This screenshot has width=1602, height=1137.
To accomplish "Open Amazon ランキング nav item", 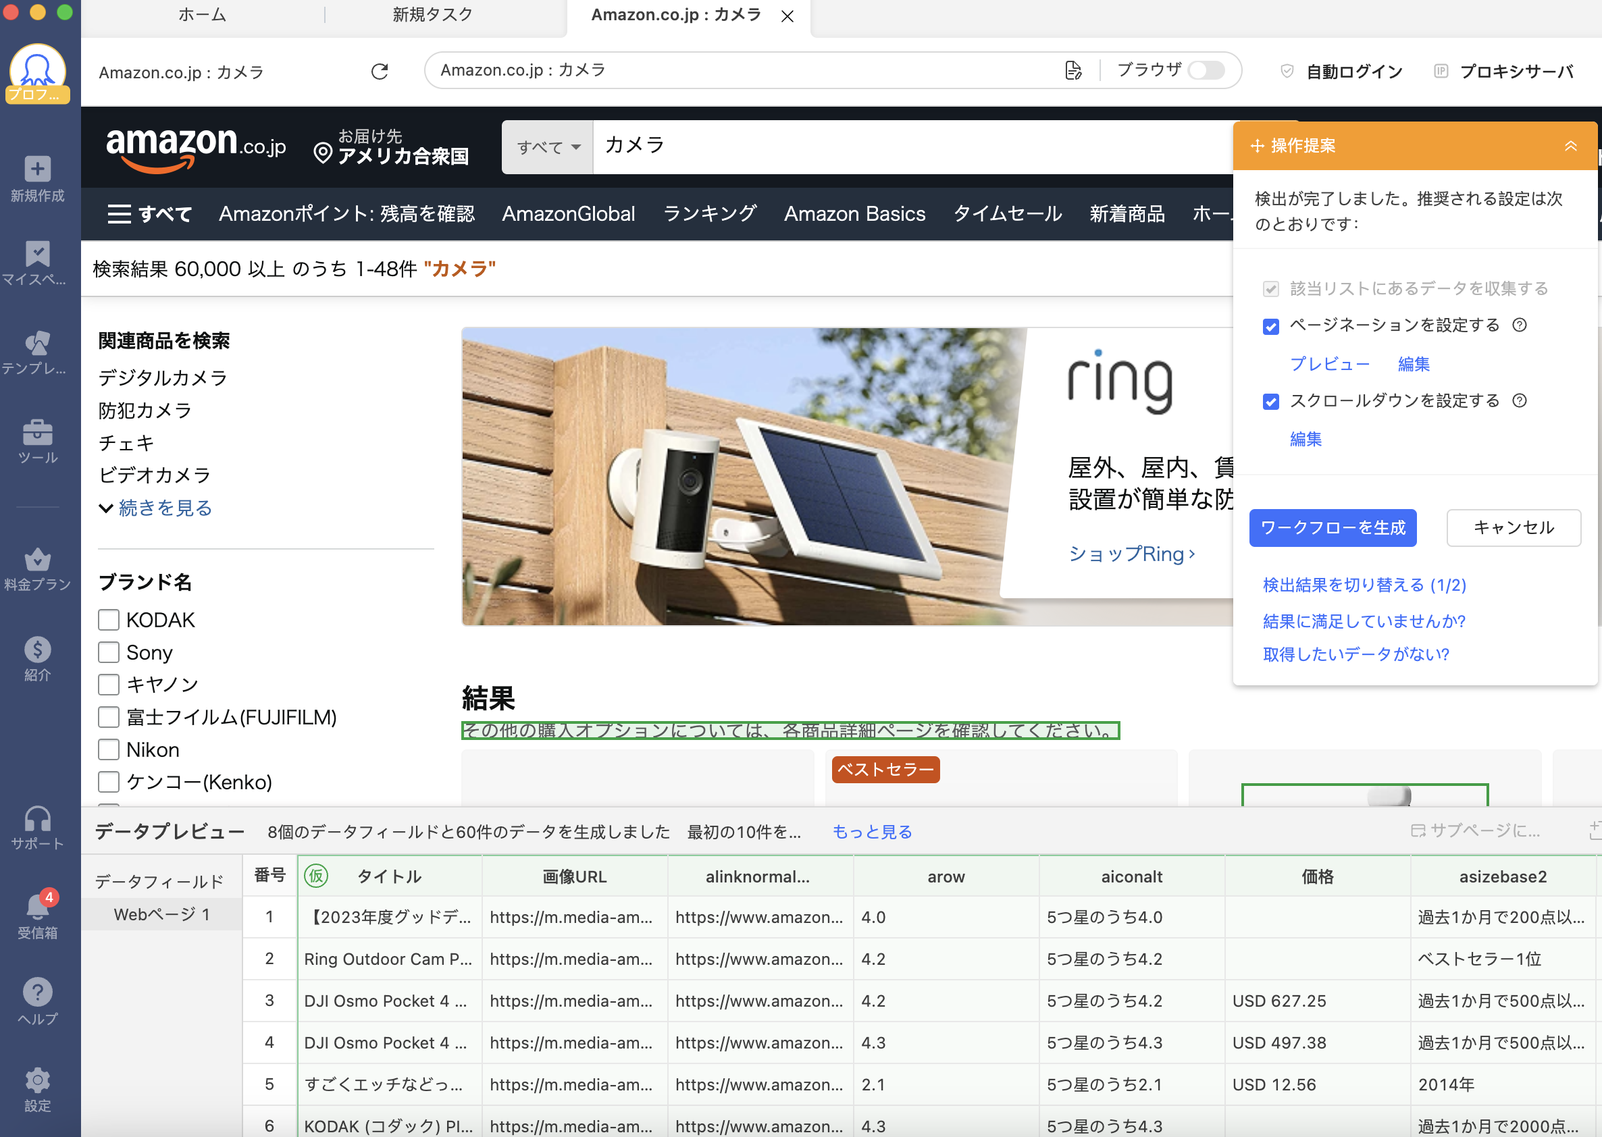I will [x=709, y=213].
